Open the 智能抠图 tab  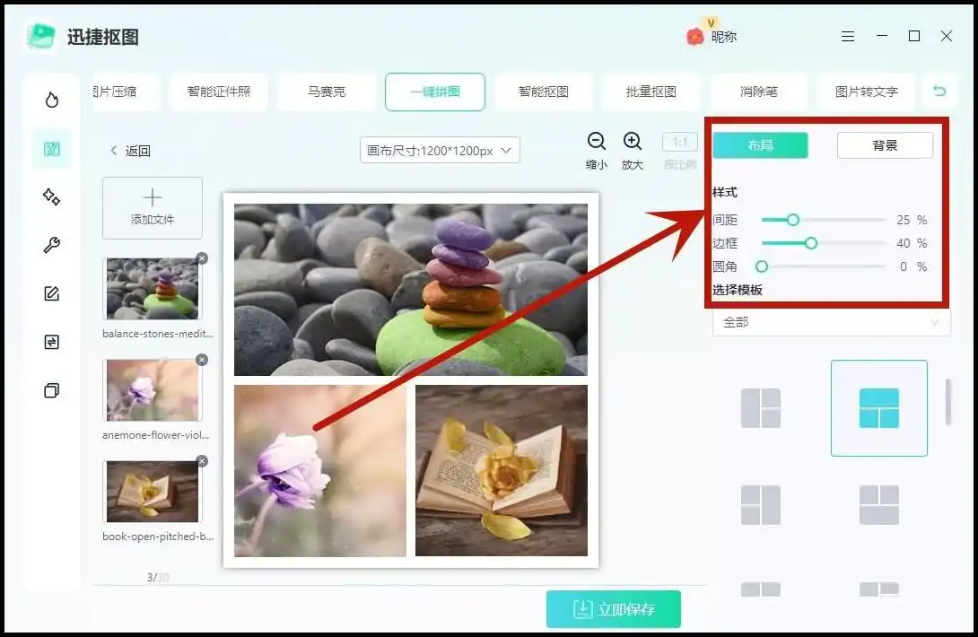[543, 92]
